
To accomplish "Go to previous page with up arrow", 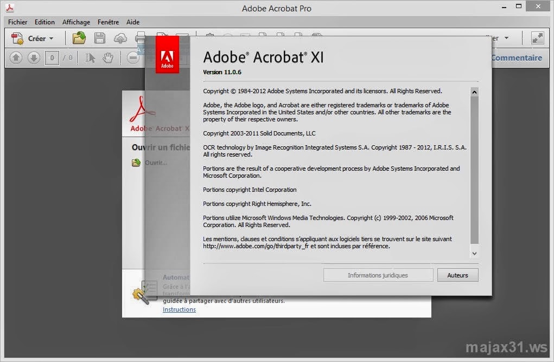I will pyautogui.click(x=16, y=57).
